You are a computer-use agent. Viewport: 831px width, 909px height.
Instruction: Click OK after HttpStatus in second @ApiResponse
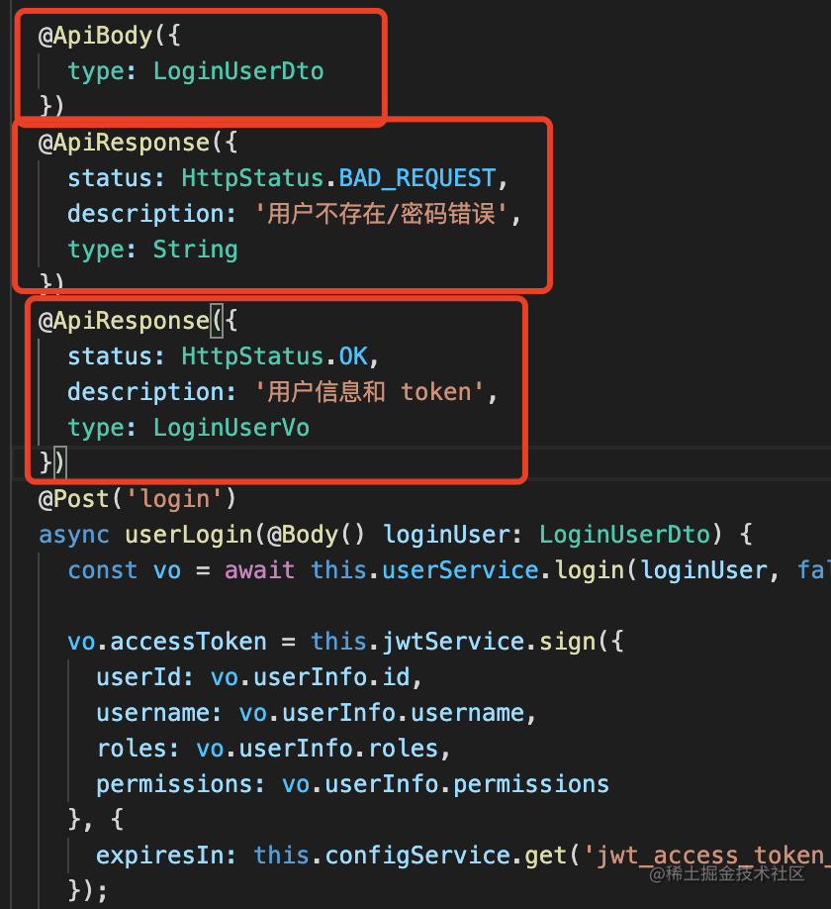[x=352, y=356]
